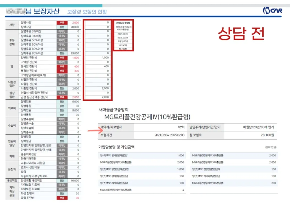Click the '뇌졸중 진단비' row label

tap(29, 84)
